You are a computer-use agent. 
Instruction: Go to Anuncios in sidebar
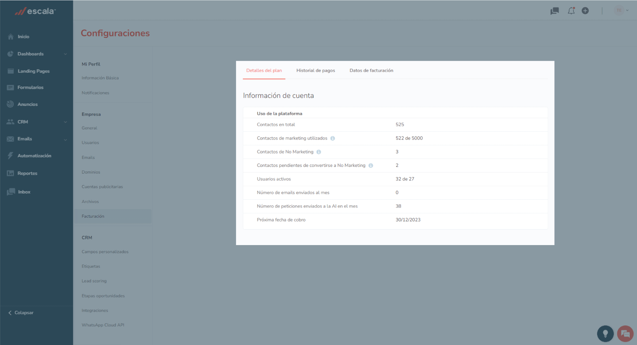pyautogui.click(x=27, y=104)
